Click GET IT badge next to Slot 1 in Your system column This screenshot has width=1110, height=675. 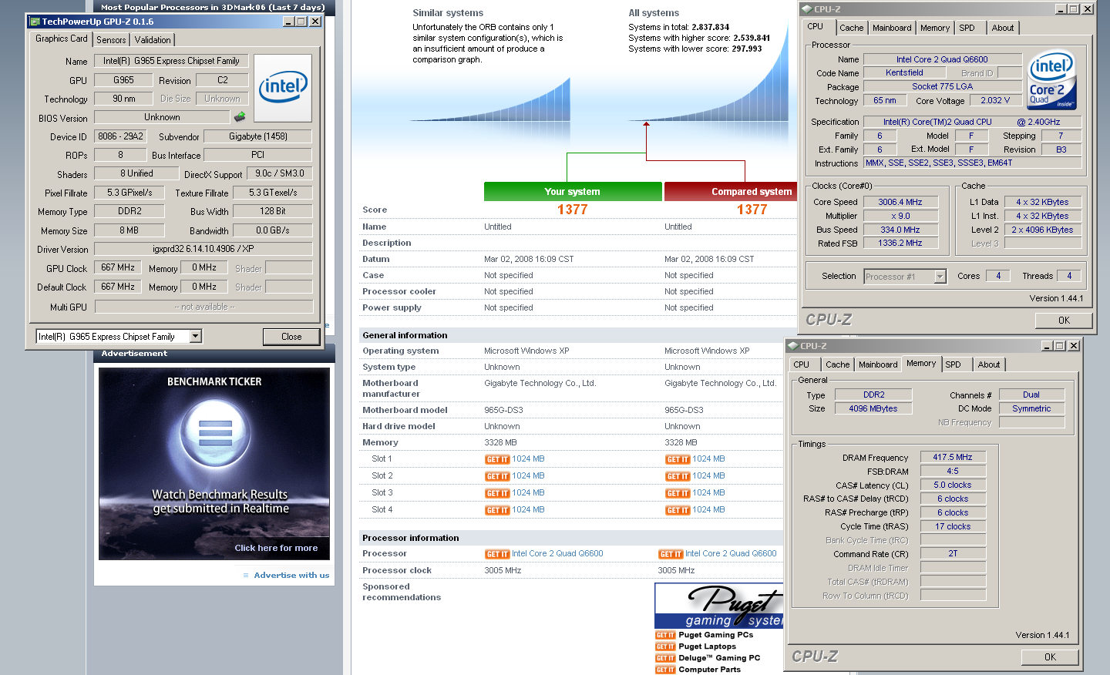pyautogui.click(x=497, y=459)
